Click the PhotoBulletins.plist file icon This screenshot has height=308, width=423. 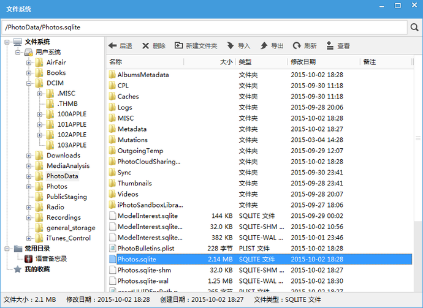113,248
